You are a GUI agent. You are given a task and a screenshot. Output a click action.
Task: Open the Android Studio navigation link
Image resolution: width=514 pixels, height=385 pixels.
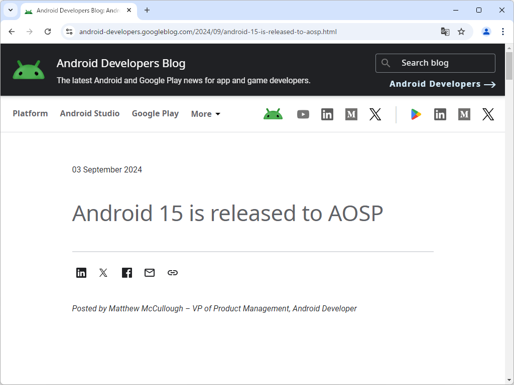click(x=89, y=114)
